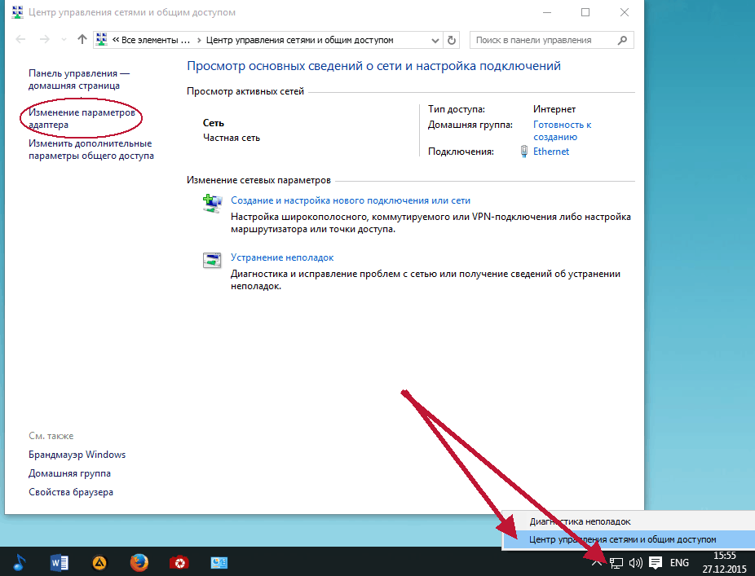Click the network tray icon

pyautogui.click(x=616, y=562)
